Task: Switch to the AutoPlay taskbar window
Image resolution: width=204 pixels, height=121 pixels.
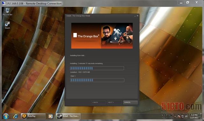Action: [x=33, y=116]
